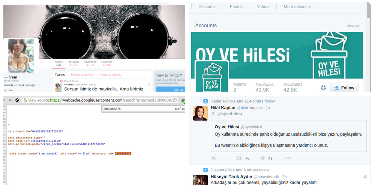The image size is (375, 187).
Task: Open Hüseyin Tarık Aydın's avatar
Action: tap(200, 180)
